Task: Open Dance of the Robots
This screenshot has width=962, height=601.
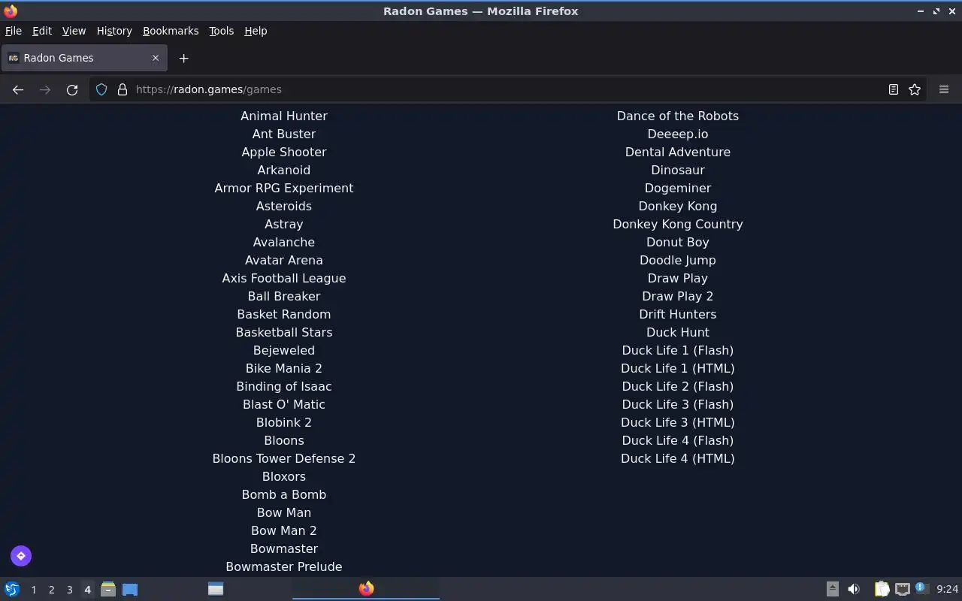Action: [x=678, y=116]
